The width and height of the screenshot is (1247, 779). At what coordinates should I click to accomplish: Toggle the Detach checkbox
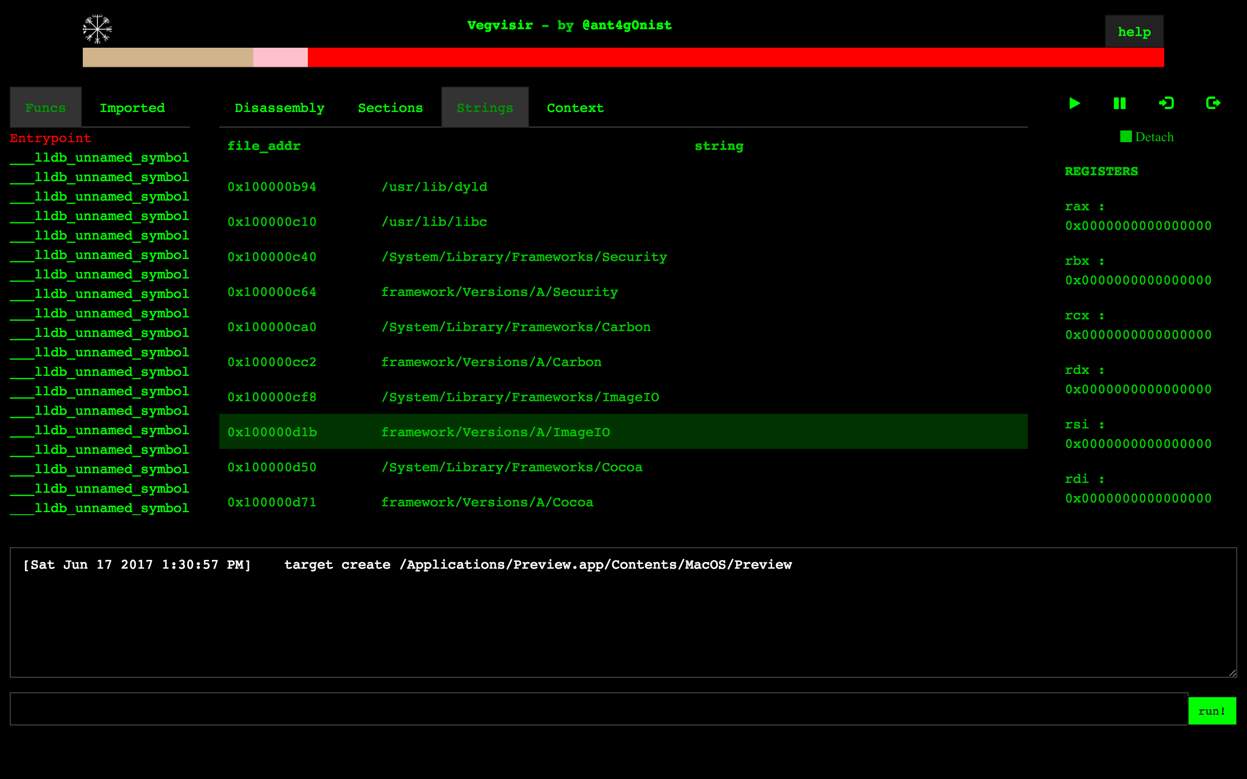tap(1126, 136)
